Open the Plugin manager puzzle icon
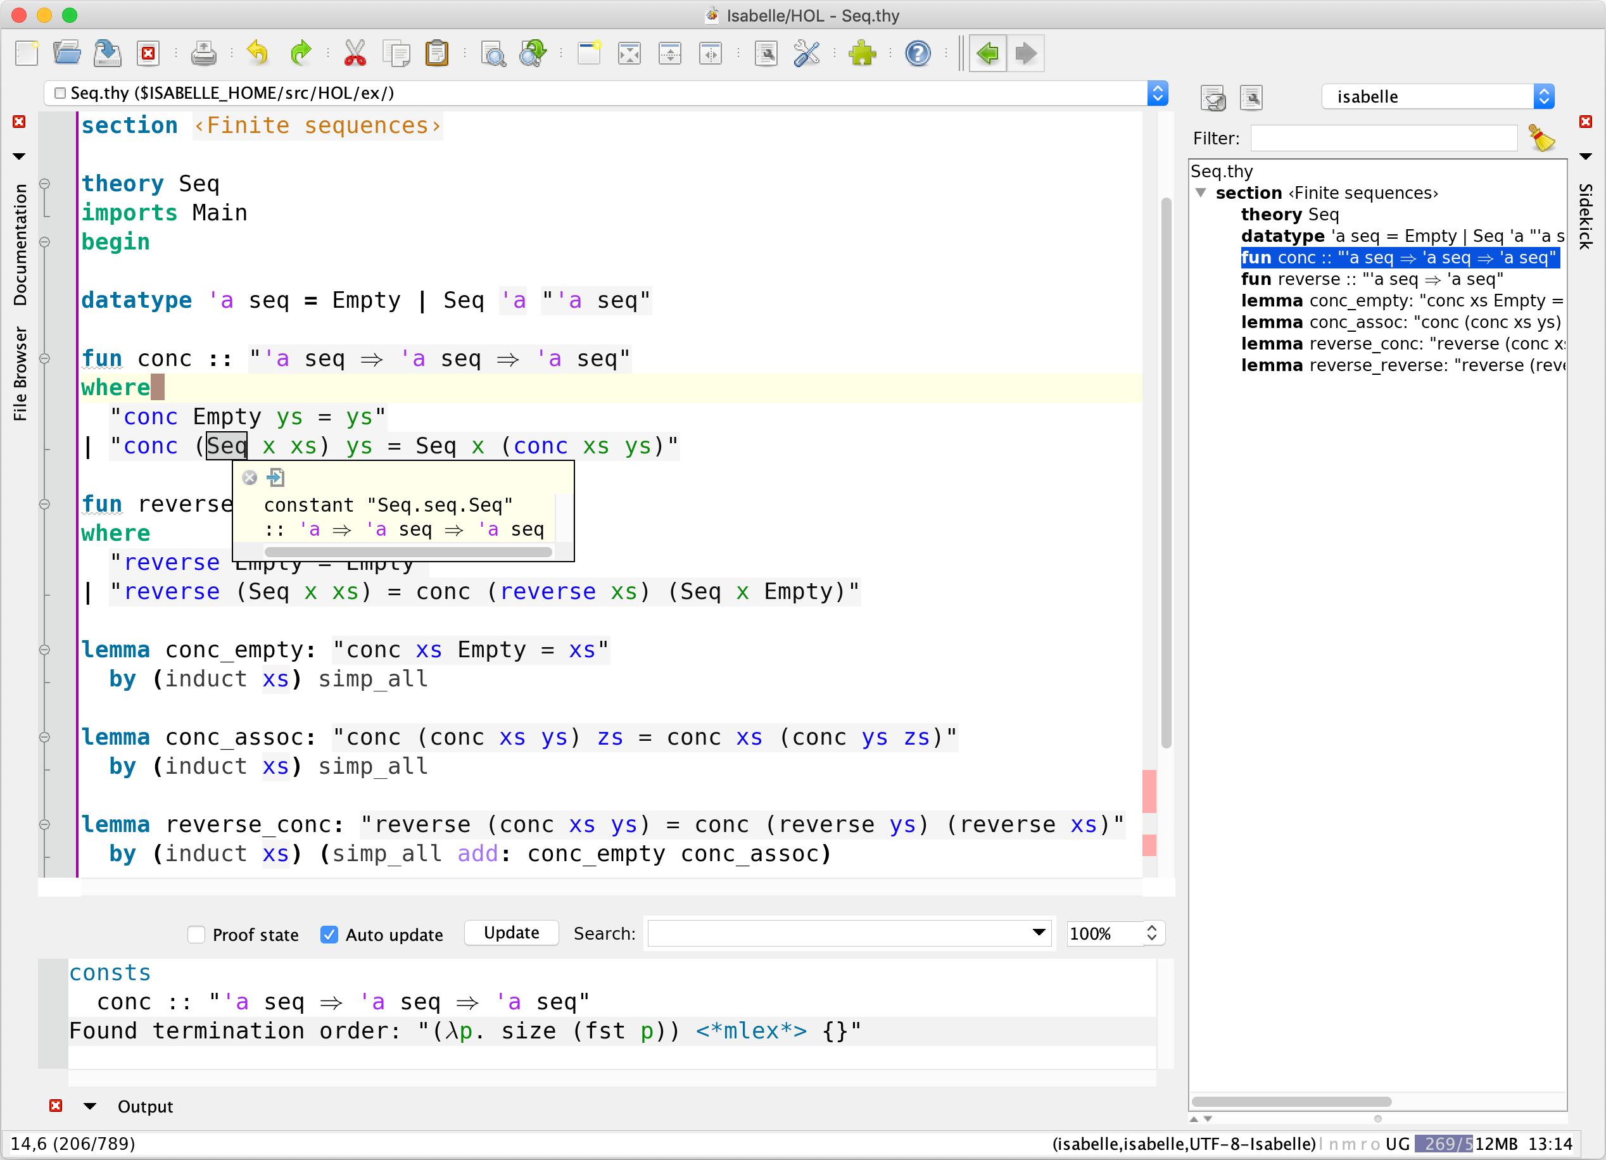This screenshot has height=1160, width=1606. (x=863, y=53)
